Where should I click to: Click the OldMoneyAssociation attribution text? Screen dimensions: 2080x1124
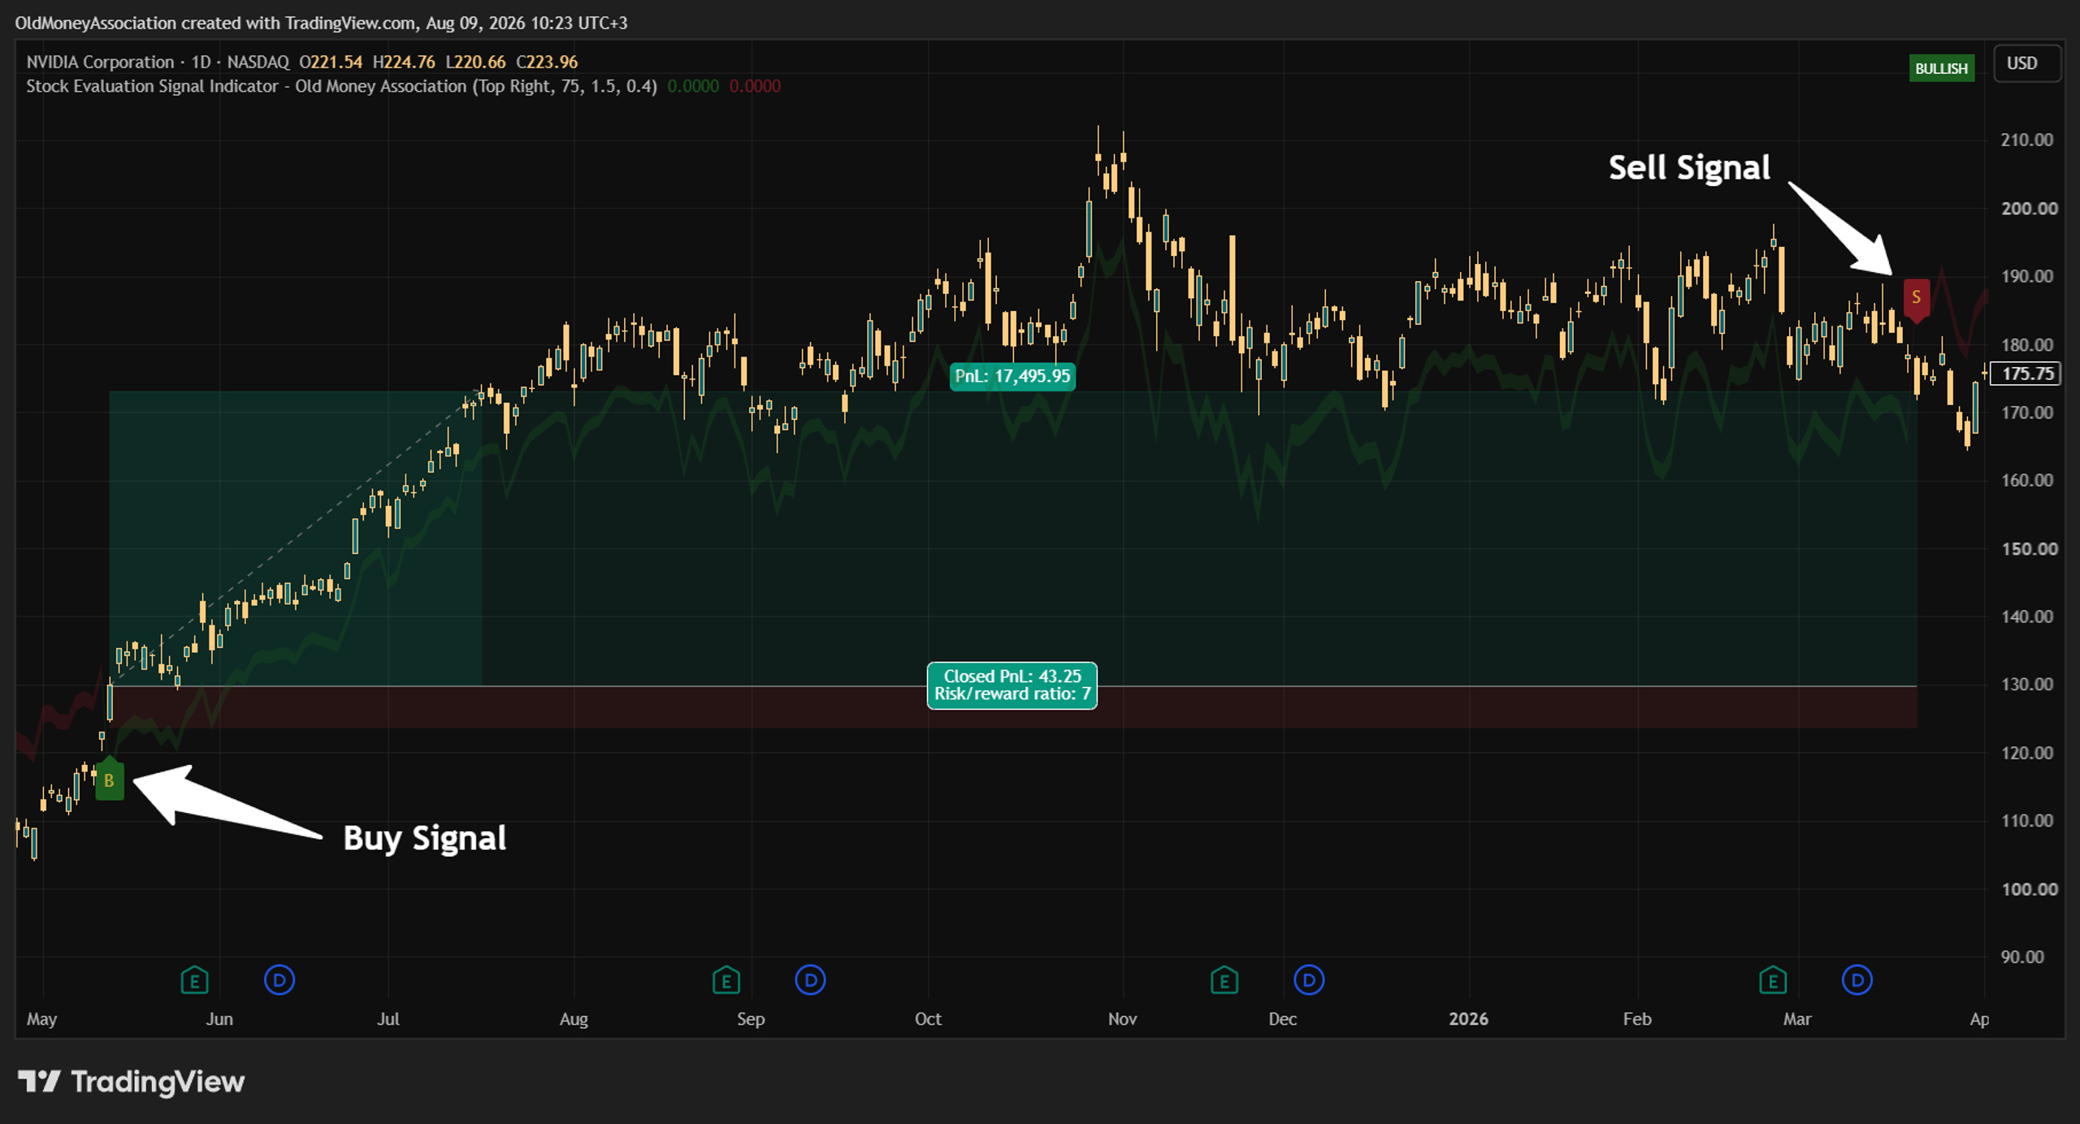point(321,23)
